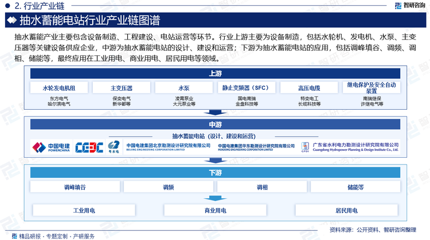Select the 中国电建 POWERCHINA logo
Screen dimensions: 430x240
pyautogui.click(x=51, y=147)
